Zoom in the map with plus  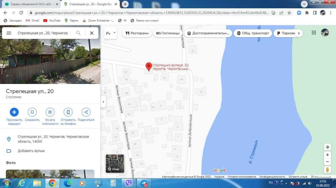(x=327, y=155)
